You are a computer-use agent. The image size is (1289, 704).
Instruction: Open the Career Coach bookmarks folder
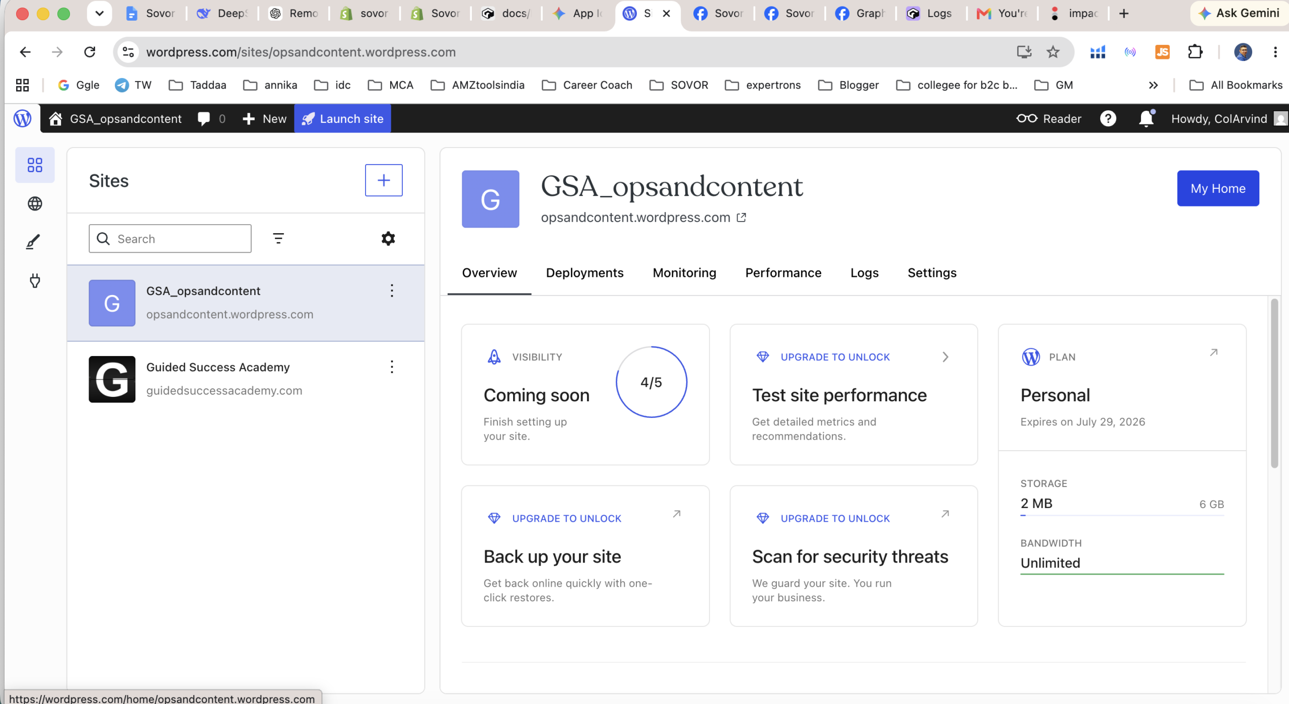click(587, 85)
